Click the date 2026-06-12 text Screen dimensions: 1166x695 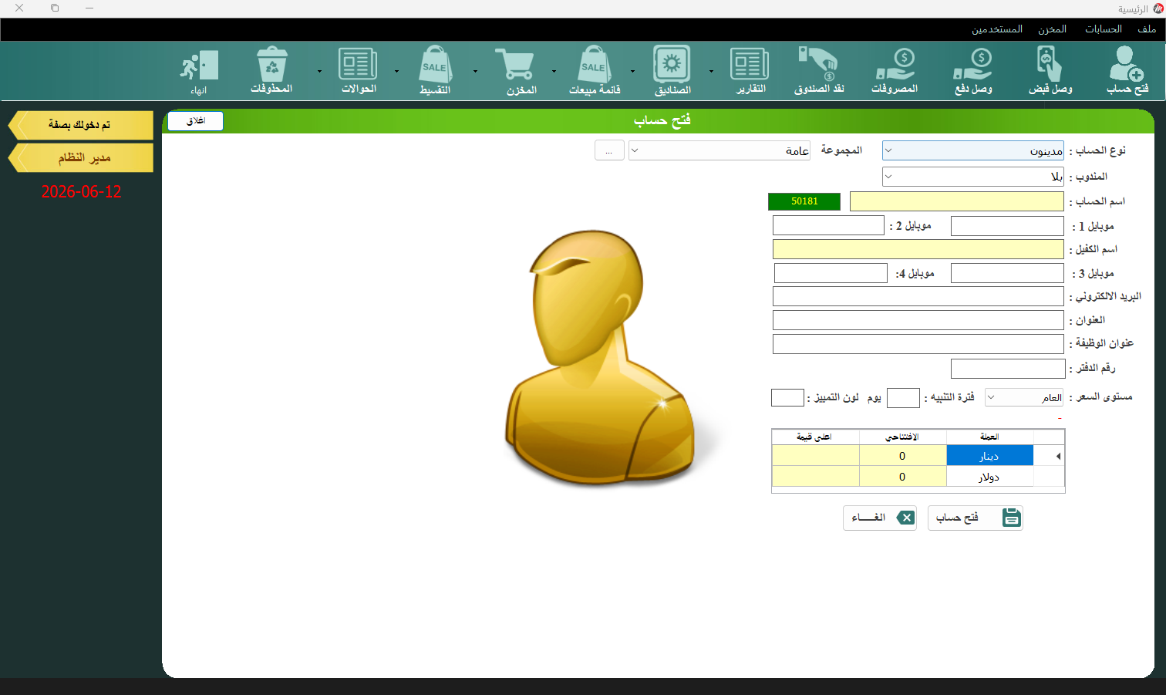[81, 192]
